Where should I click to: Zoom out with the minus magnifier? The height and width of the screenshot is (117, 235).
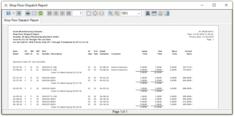(x=117, y=13)
